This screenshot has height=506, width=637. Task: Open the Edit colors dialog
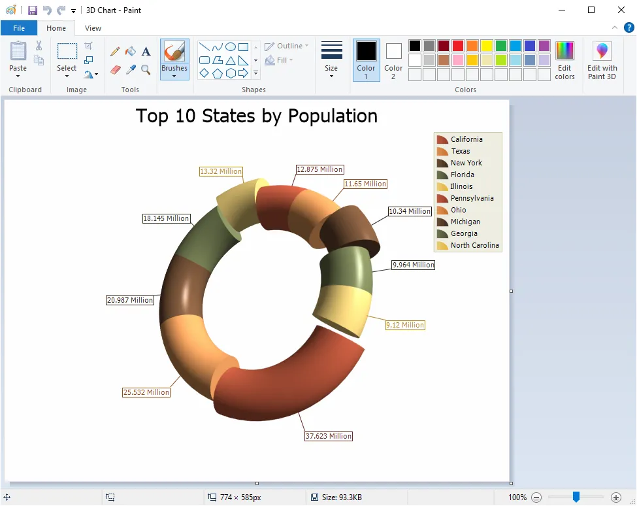point(564,60)
